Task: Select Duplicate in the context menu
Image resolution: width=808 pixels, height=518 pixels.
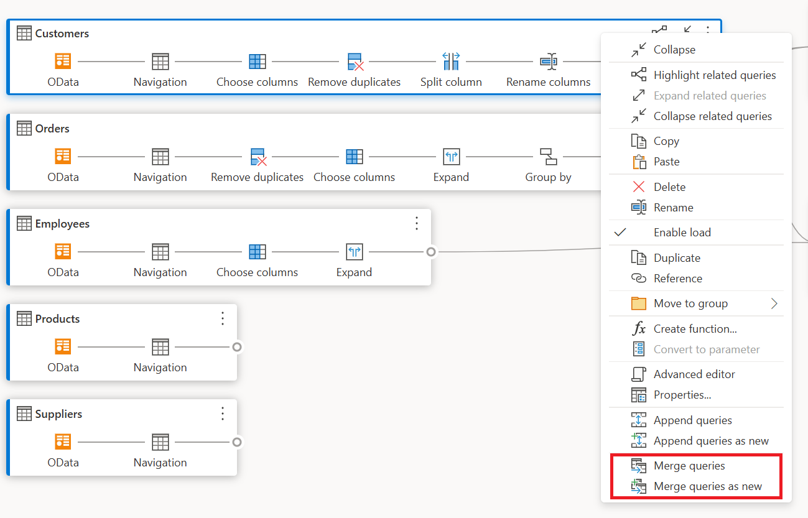Action: point(695,258)
